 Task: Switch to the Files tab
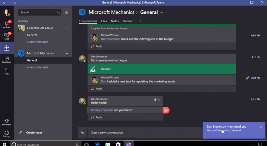click(104, 21)
